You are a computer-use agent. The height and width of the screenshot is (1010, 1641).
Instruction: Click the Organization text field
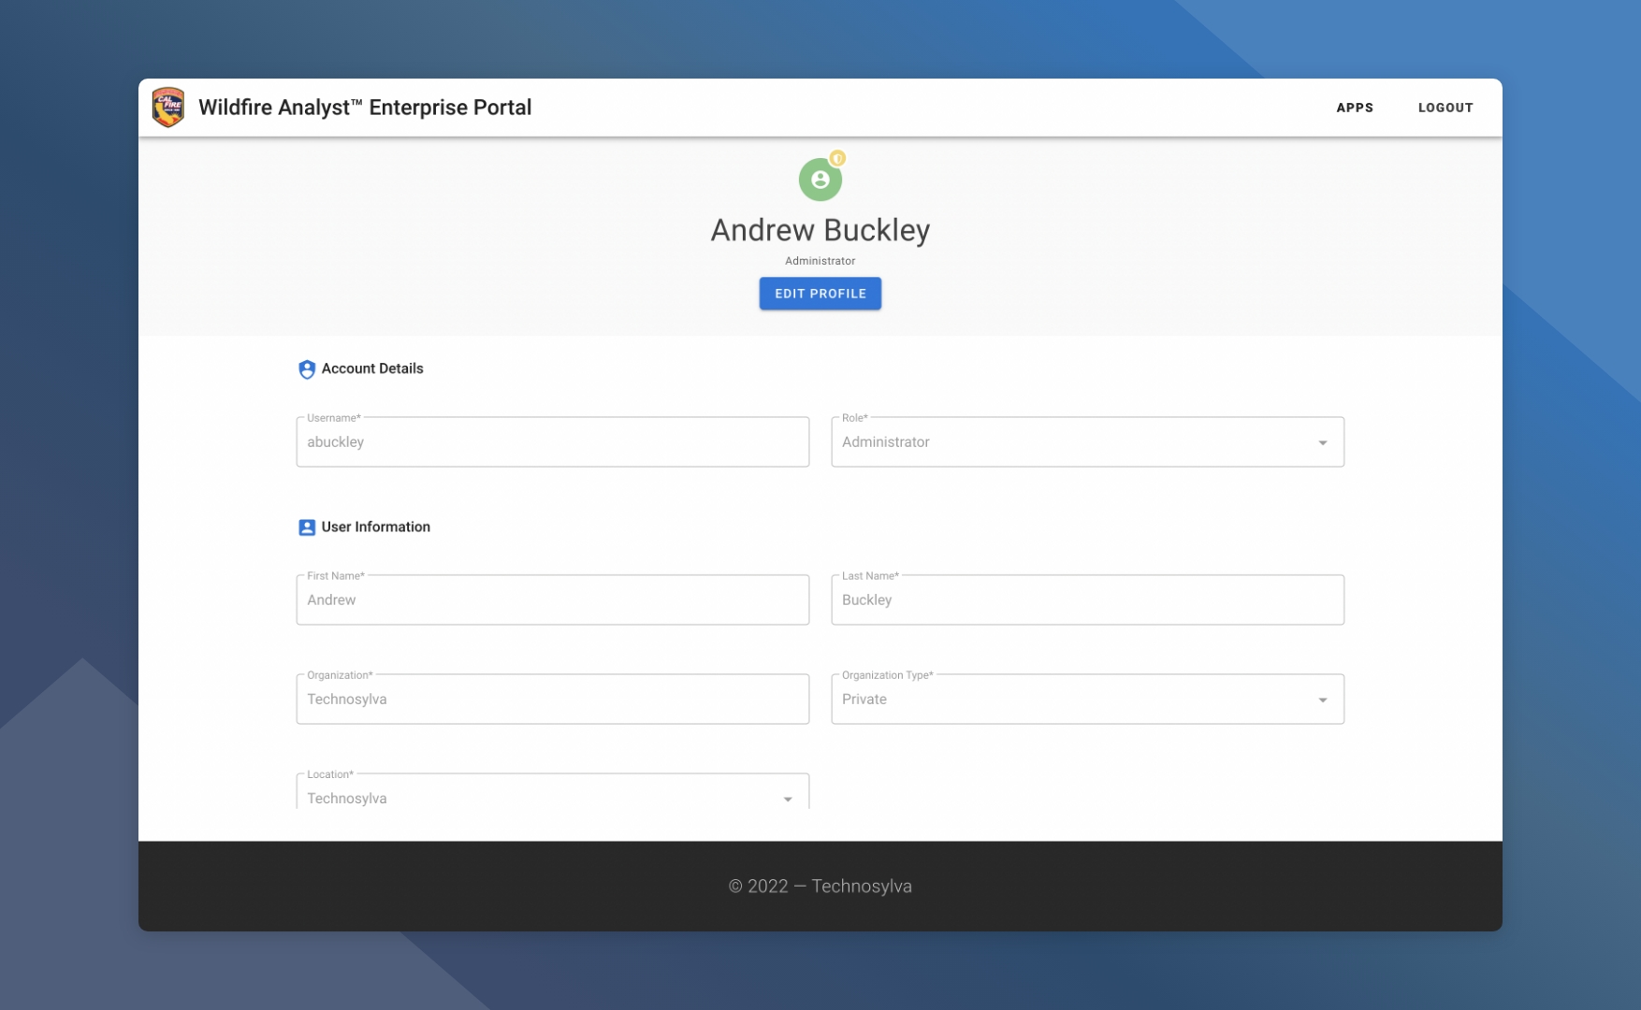pos(552,700)
